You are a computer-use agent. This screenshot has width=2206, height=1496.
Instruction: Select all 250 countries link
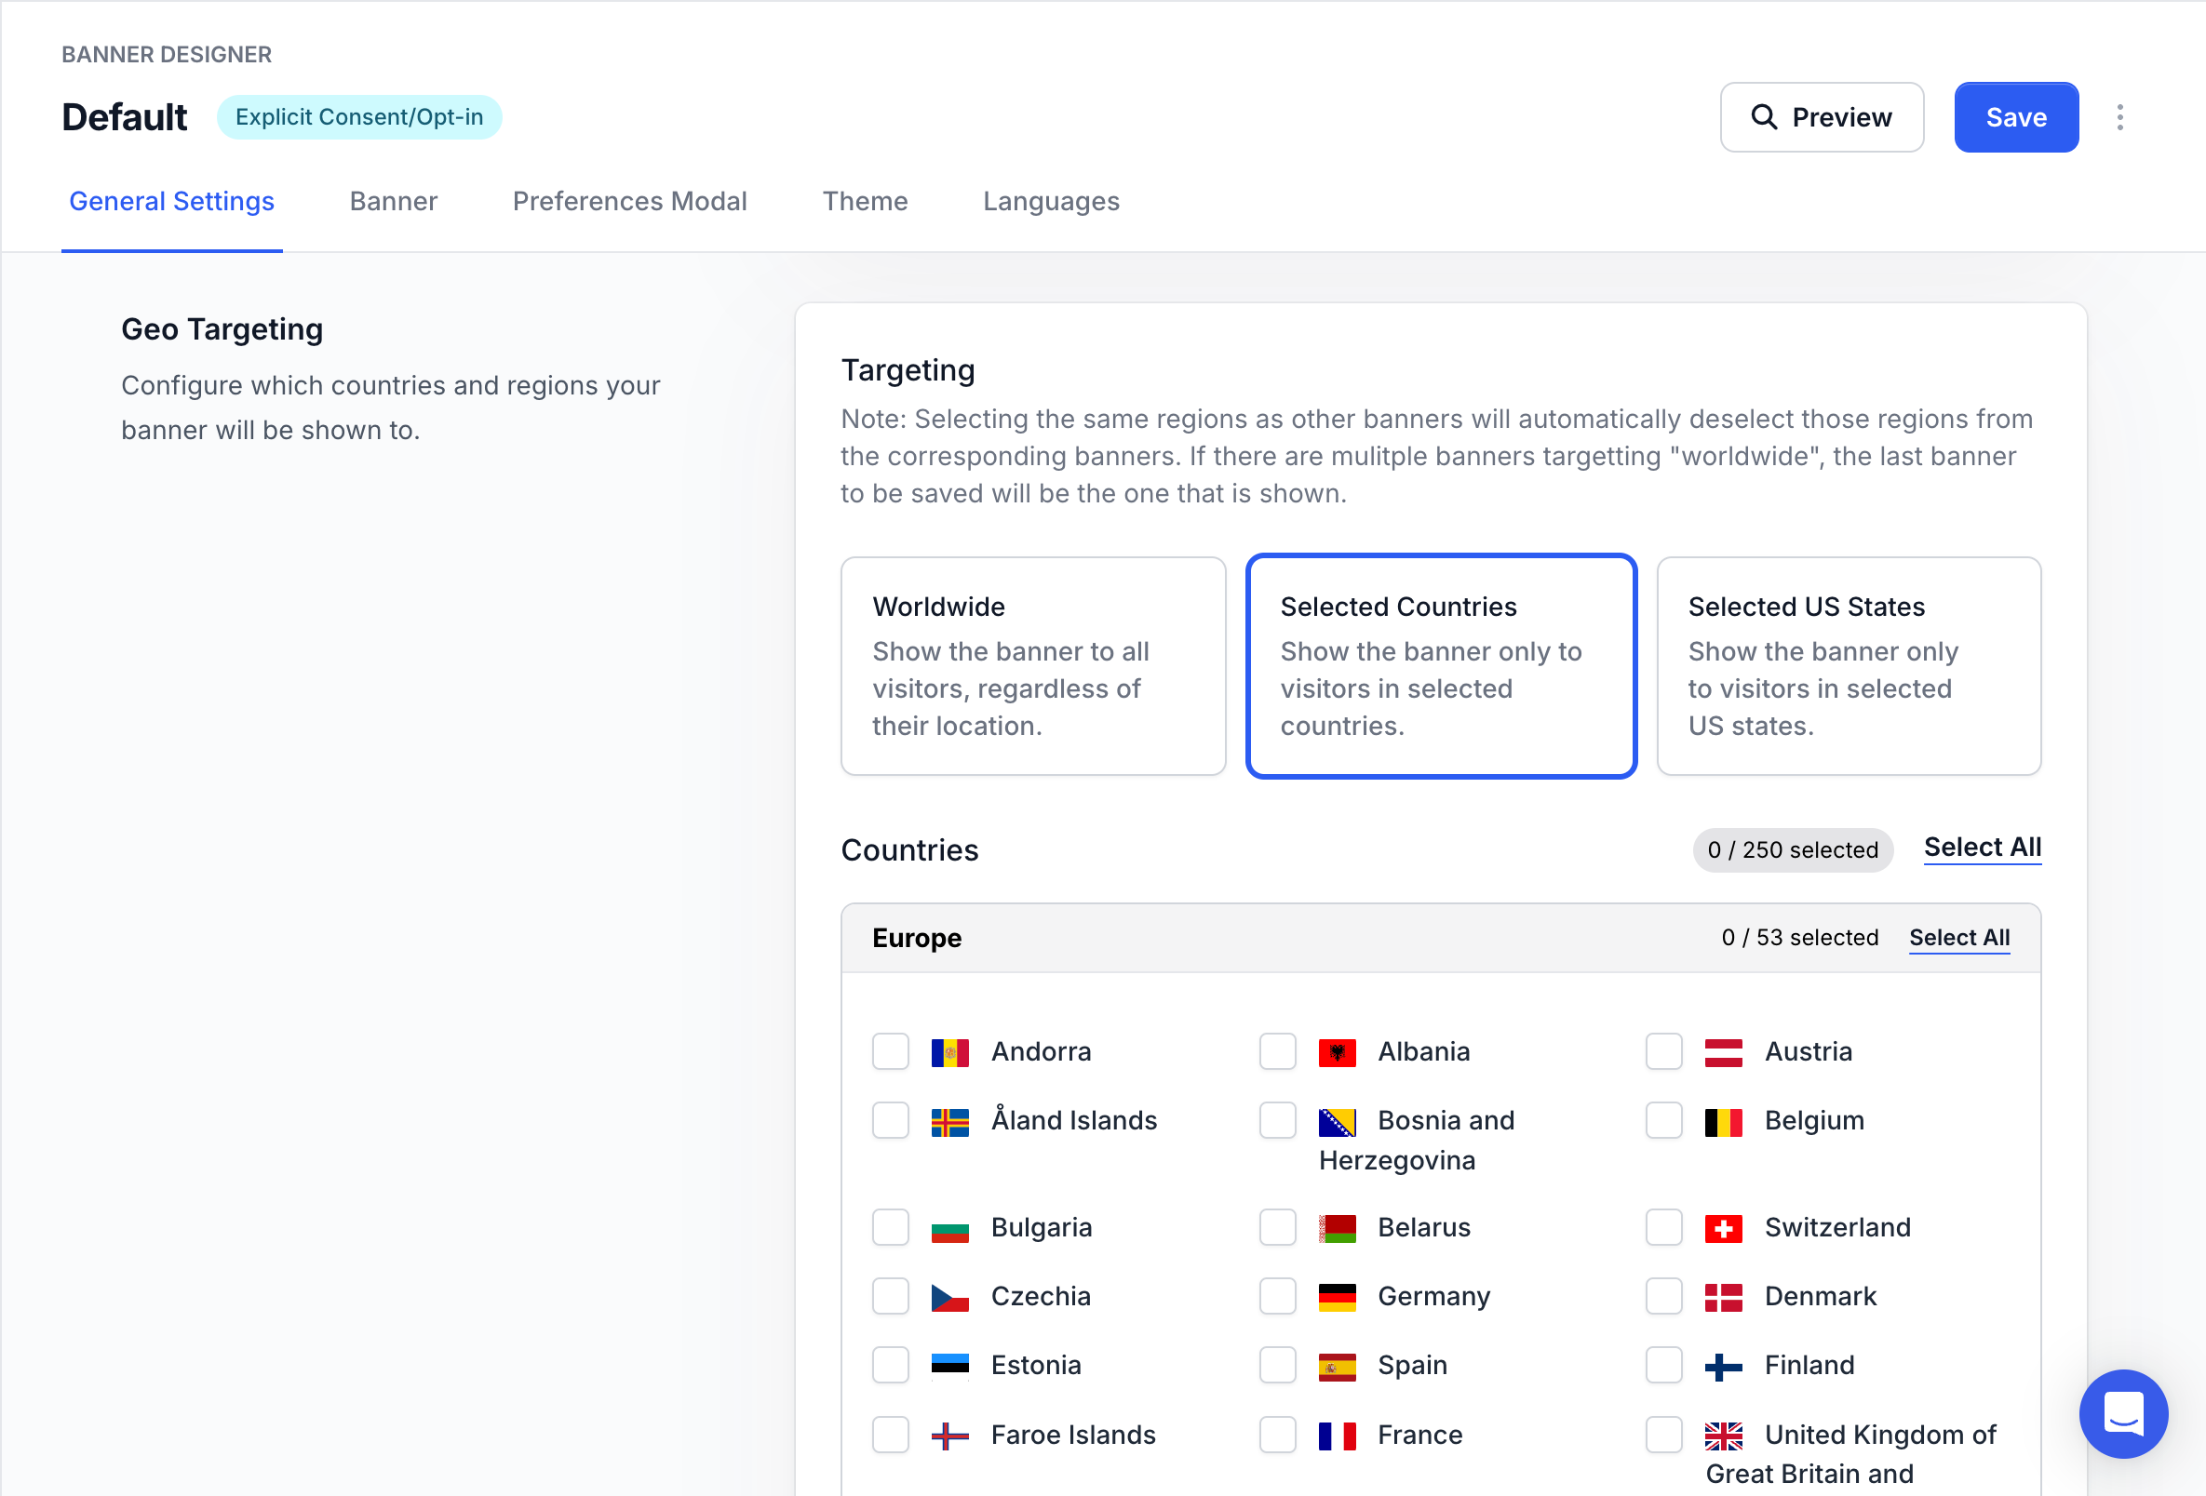[1982, 848]
